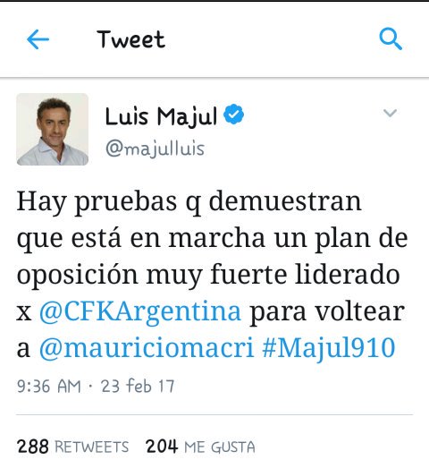Expand the tweet options chevron

(390, 113)
